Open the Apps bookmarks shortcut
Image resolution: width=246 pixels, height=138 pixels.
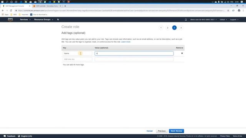pos(5,15)
